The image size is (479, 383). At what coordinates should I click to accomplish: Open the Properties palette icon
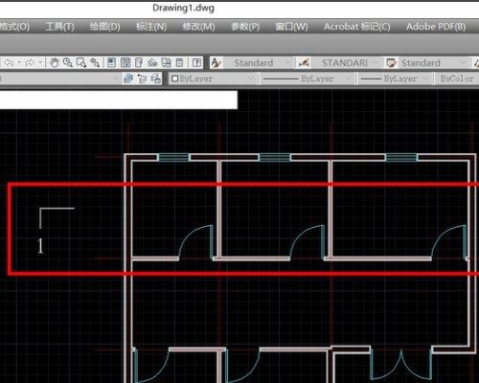coord(111,63)
